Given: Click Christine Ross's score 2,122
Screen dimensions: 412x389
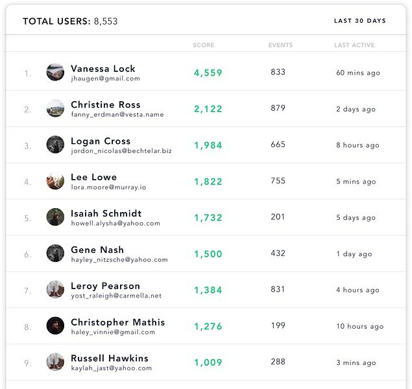Looking at the screenshot, I should coord(208,109).
